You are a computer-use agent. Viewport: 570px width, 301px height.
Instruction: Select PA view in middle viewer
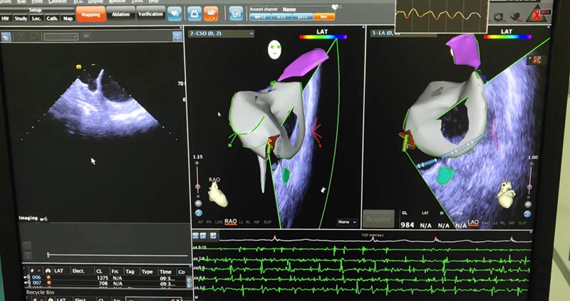coord(209,222)
